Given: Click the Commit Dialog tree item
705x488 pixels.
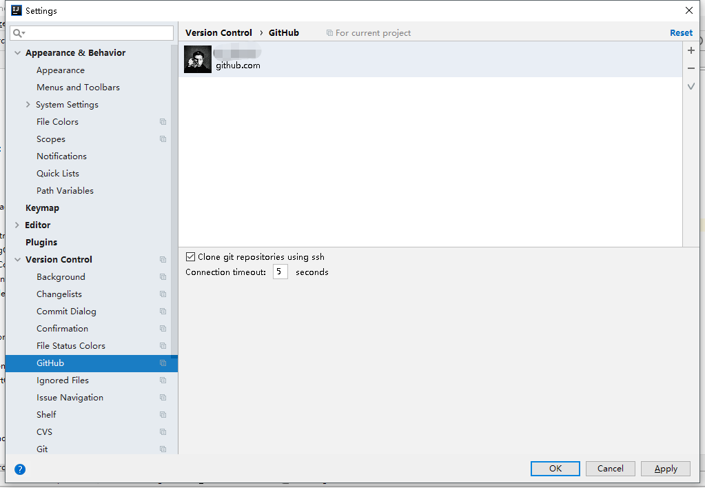Looking at the screenshot, I should point(67,312).
